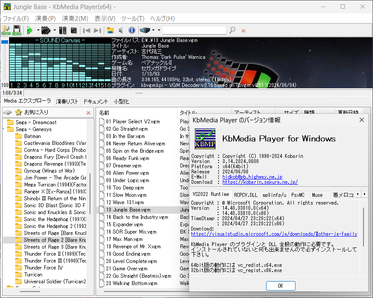This screenshot has width=373, height=298.
Task: Click into the toolbar search field
Action: pos(194,30)
